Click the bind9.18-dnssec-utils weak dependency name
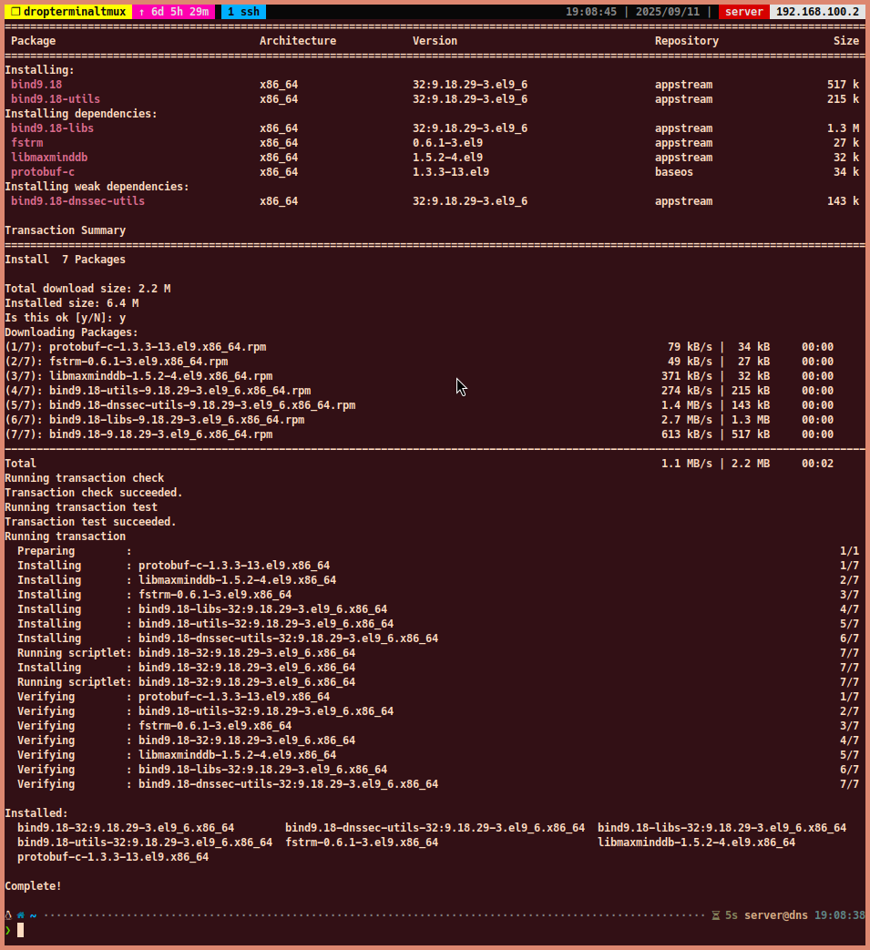Viewport: 870px width, 950px height. pyautogui.click(x=77, y=201)
